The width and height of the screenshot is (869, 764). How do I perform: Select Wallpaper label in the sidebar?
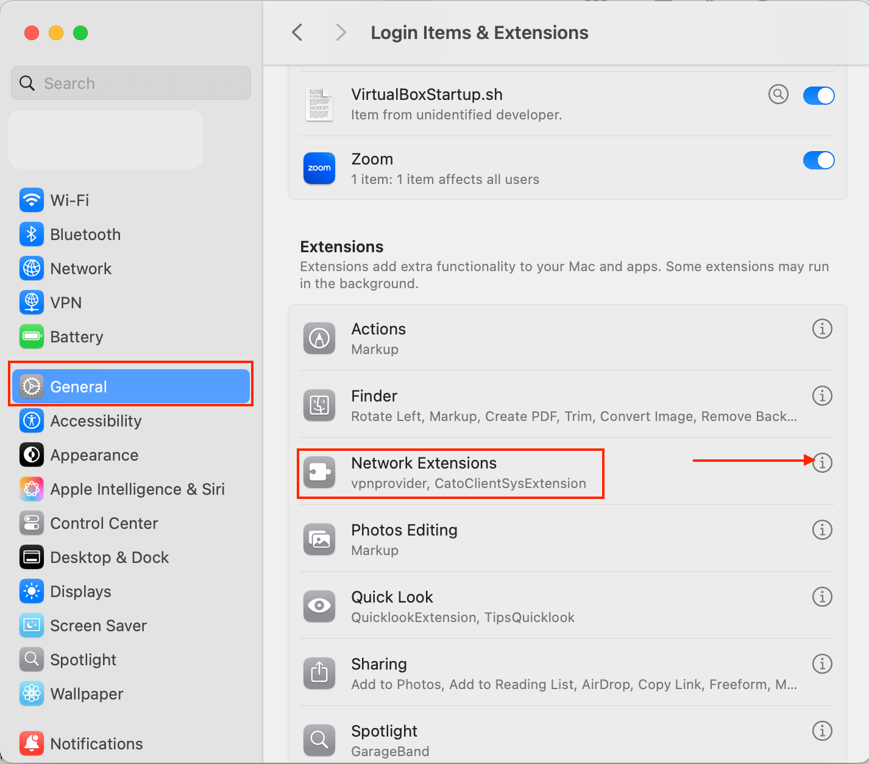pyautogui.click(x=87, y=694)
